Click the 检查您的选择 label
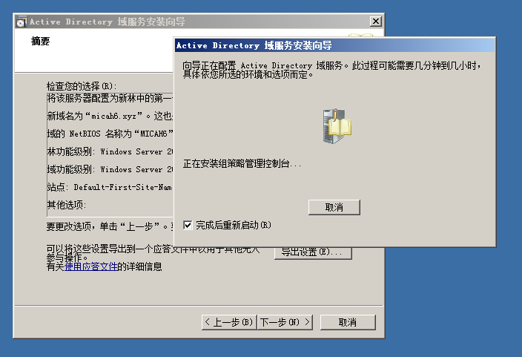Image resolution: width=522 pixels, height=357 pixels. [x=82, y=86]
